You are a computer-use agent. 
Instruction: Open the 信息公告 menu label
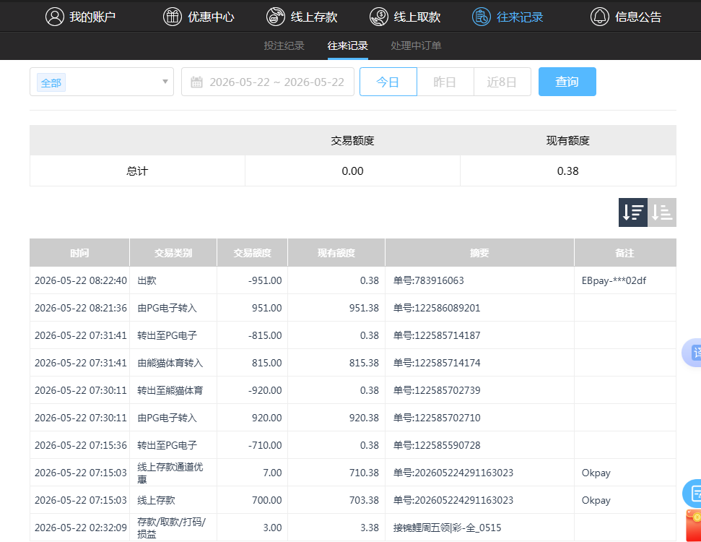[638, 17]
